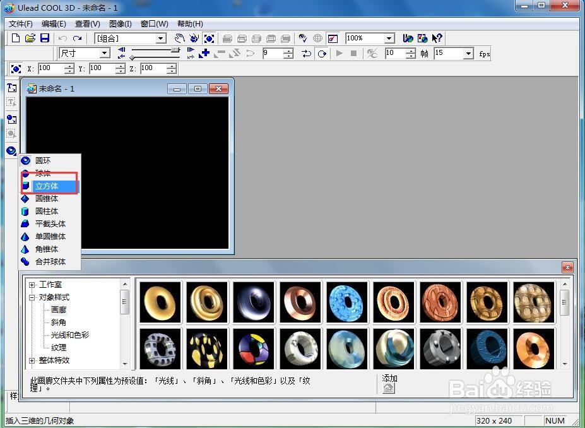
Task: Undo the last action
Action: coord(62,39)
